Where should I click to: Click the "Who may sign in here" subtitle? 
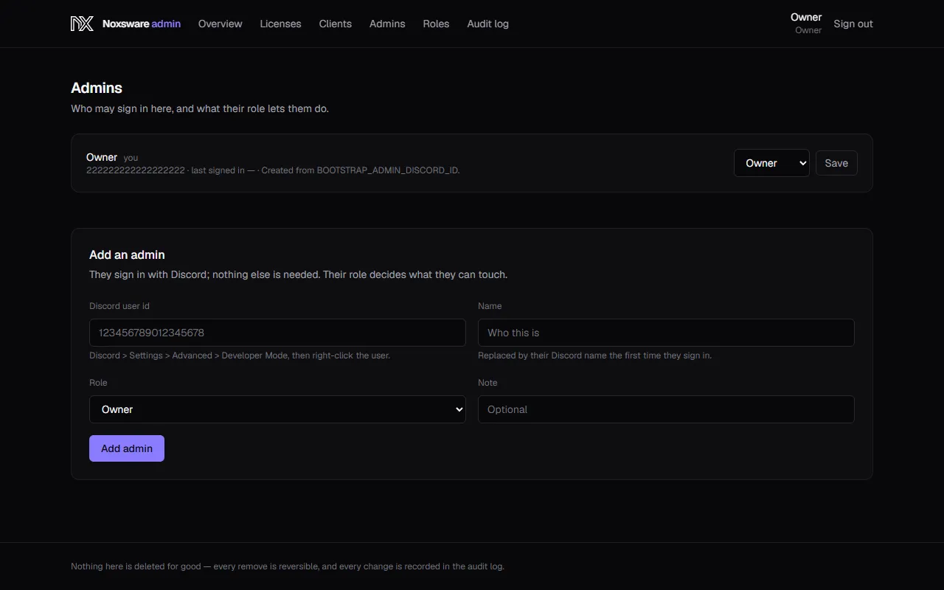(x=200, y=108)
